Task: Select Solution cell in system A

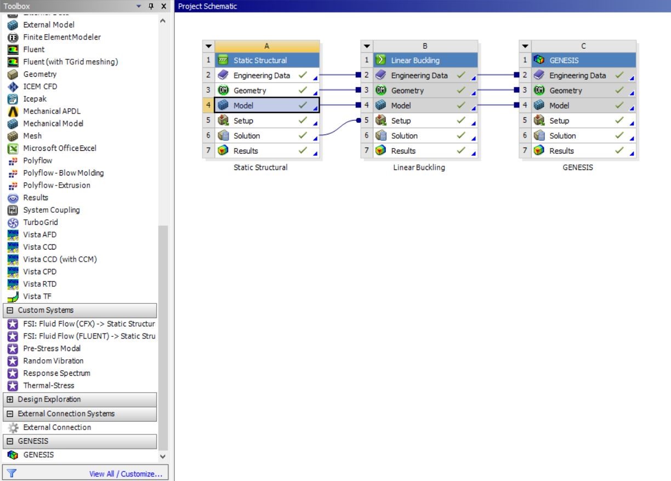Action: coord(267,135)
